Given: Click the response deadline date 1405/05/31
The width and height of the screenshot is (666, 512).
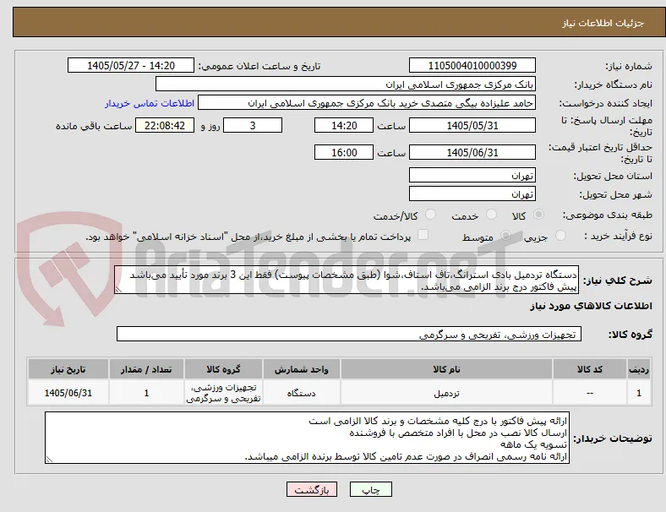Looking at the screenshot, I should pos(472,126).
